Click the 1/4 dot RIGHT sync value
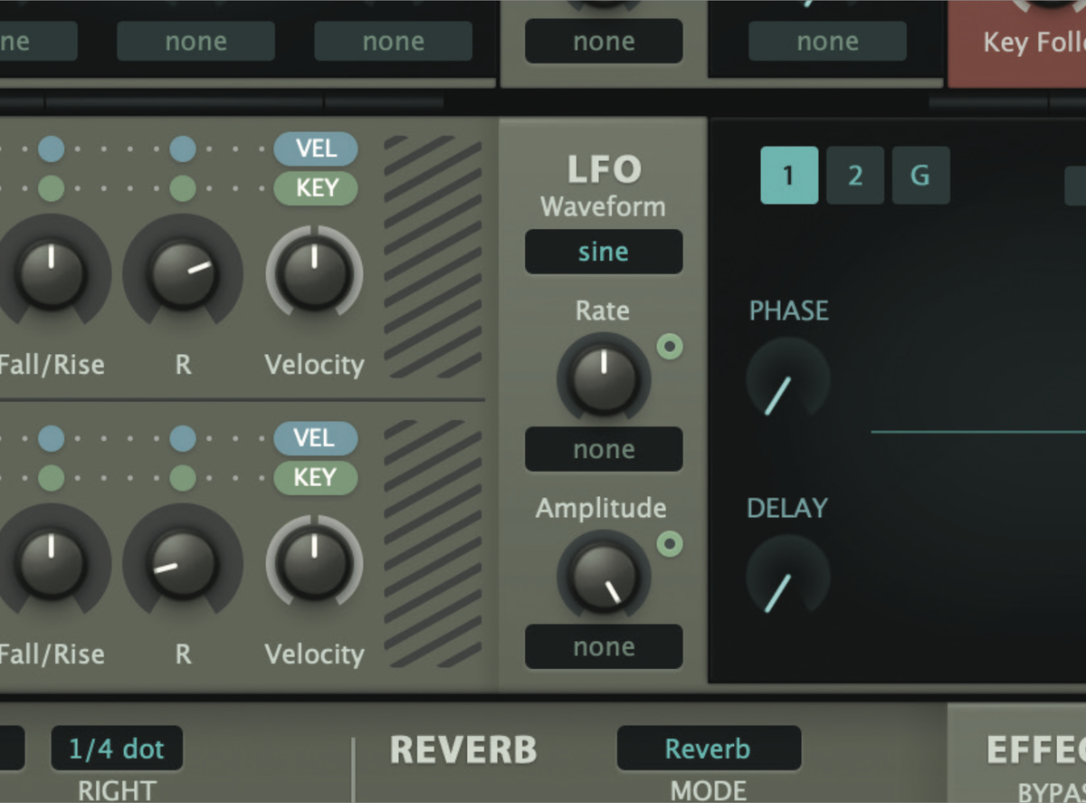This screenshot has width=1086, height=803. 116,748
